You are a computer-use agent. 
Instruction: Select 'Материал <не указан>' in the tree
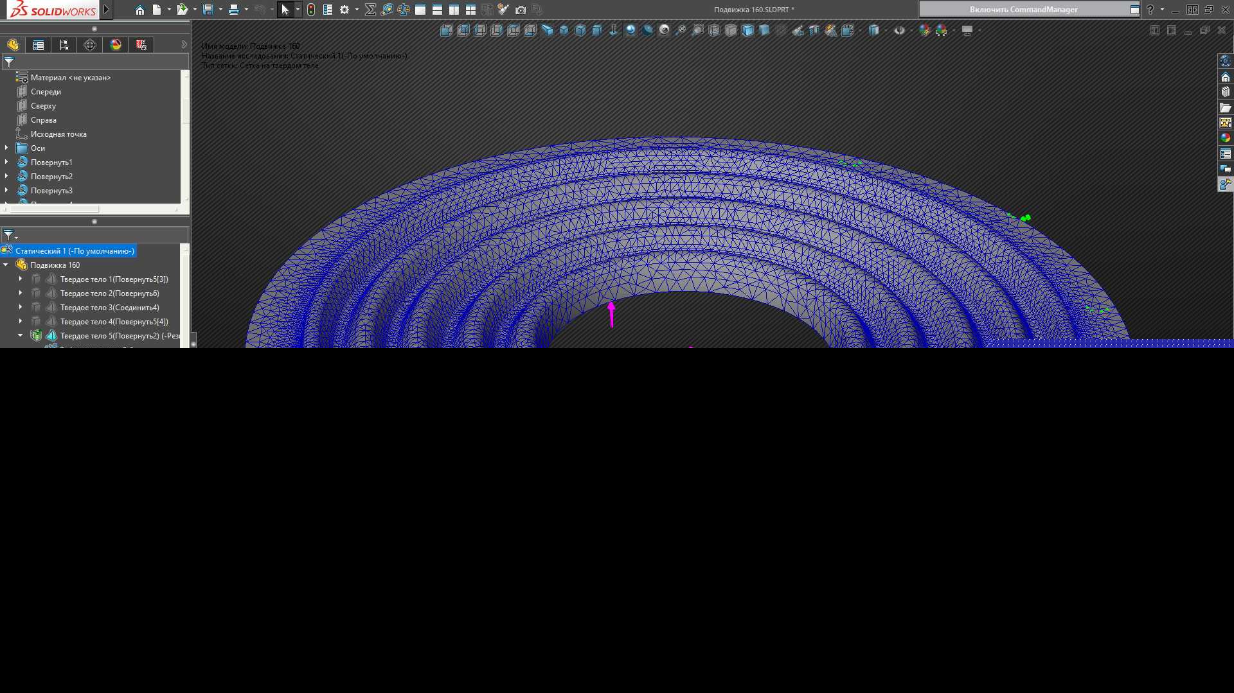pos(71,78)
